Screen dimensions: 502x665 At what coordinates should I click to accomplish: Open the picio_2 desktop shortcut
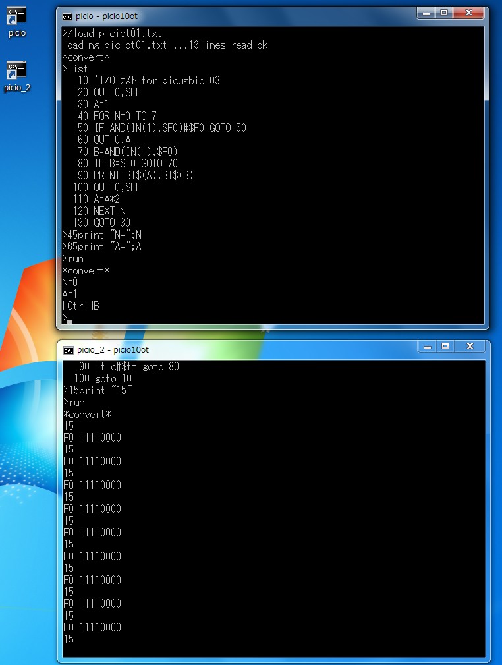click(x=17, y=76)
